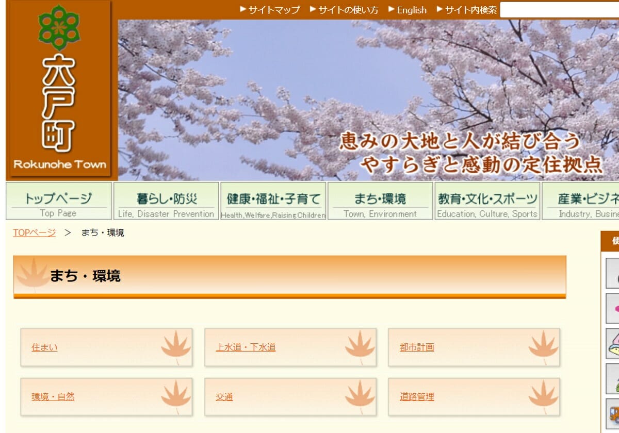Open 健康・福祉・子育て navigation tab
The height and width of the screenshot is (433, 619).
(273, 201)
